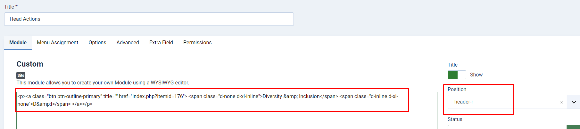
Task: Focus the Head Actions title field
Action: 149,19
